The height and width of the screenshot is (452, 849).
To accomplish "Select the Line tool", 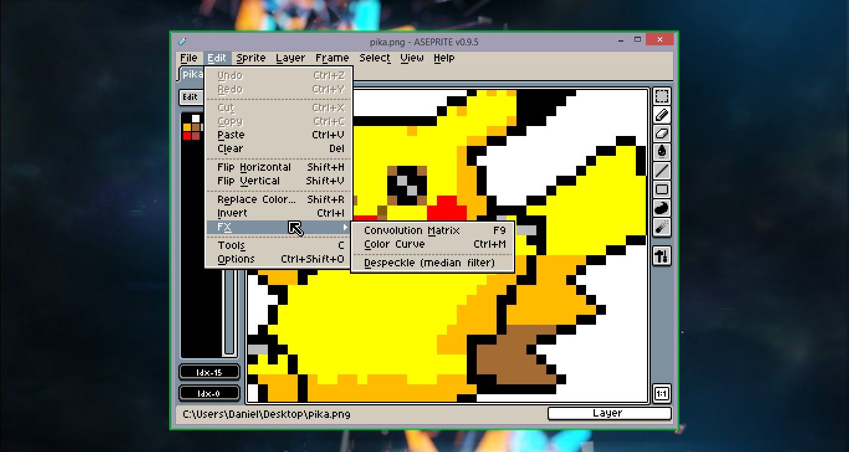I will pos(662,170).
